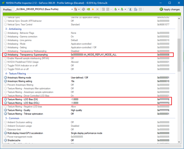This screenshot has width=184, height=149.
Task: Click the vertical scrollbar thumb
Action: (179, 55)
